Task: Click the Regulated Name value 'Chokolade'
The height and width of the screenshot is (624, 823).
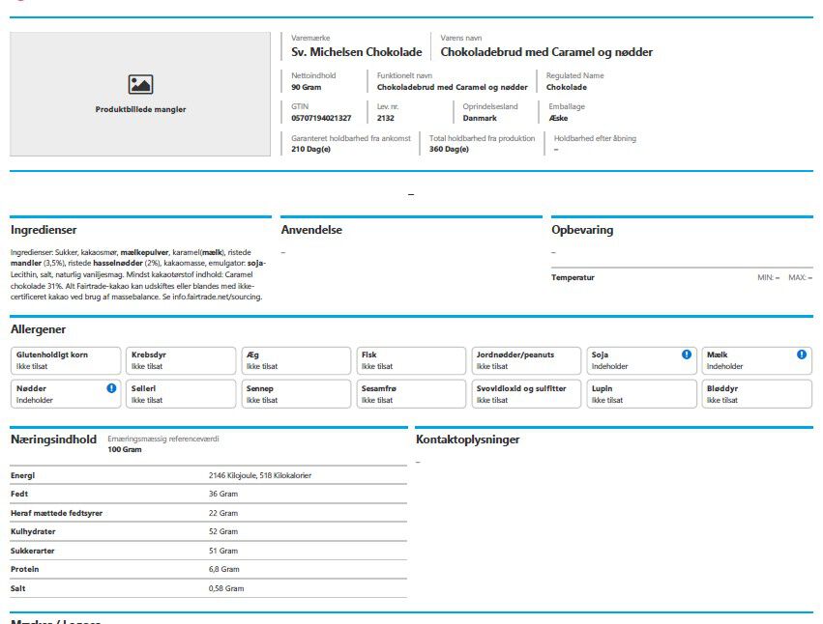Action: point(567,87)
